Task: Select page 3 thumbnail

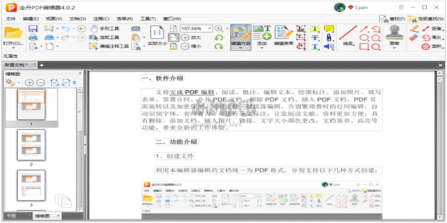Action: tap(31, 186)
